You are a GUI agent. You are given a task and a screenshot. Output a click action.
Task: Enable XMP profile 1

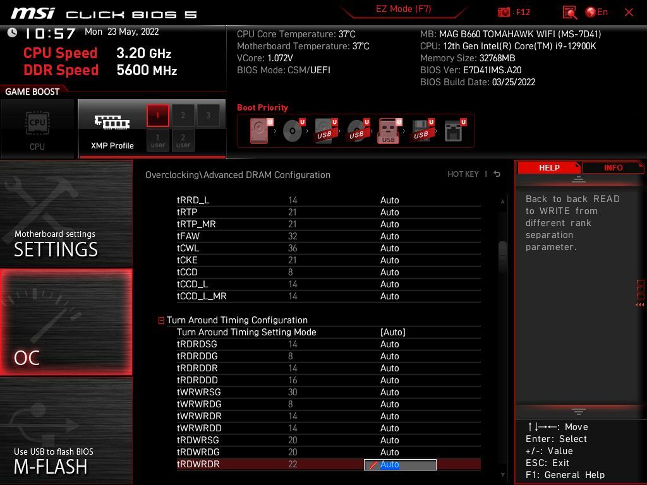pyautogui.click(x=157, y=115)
